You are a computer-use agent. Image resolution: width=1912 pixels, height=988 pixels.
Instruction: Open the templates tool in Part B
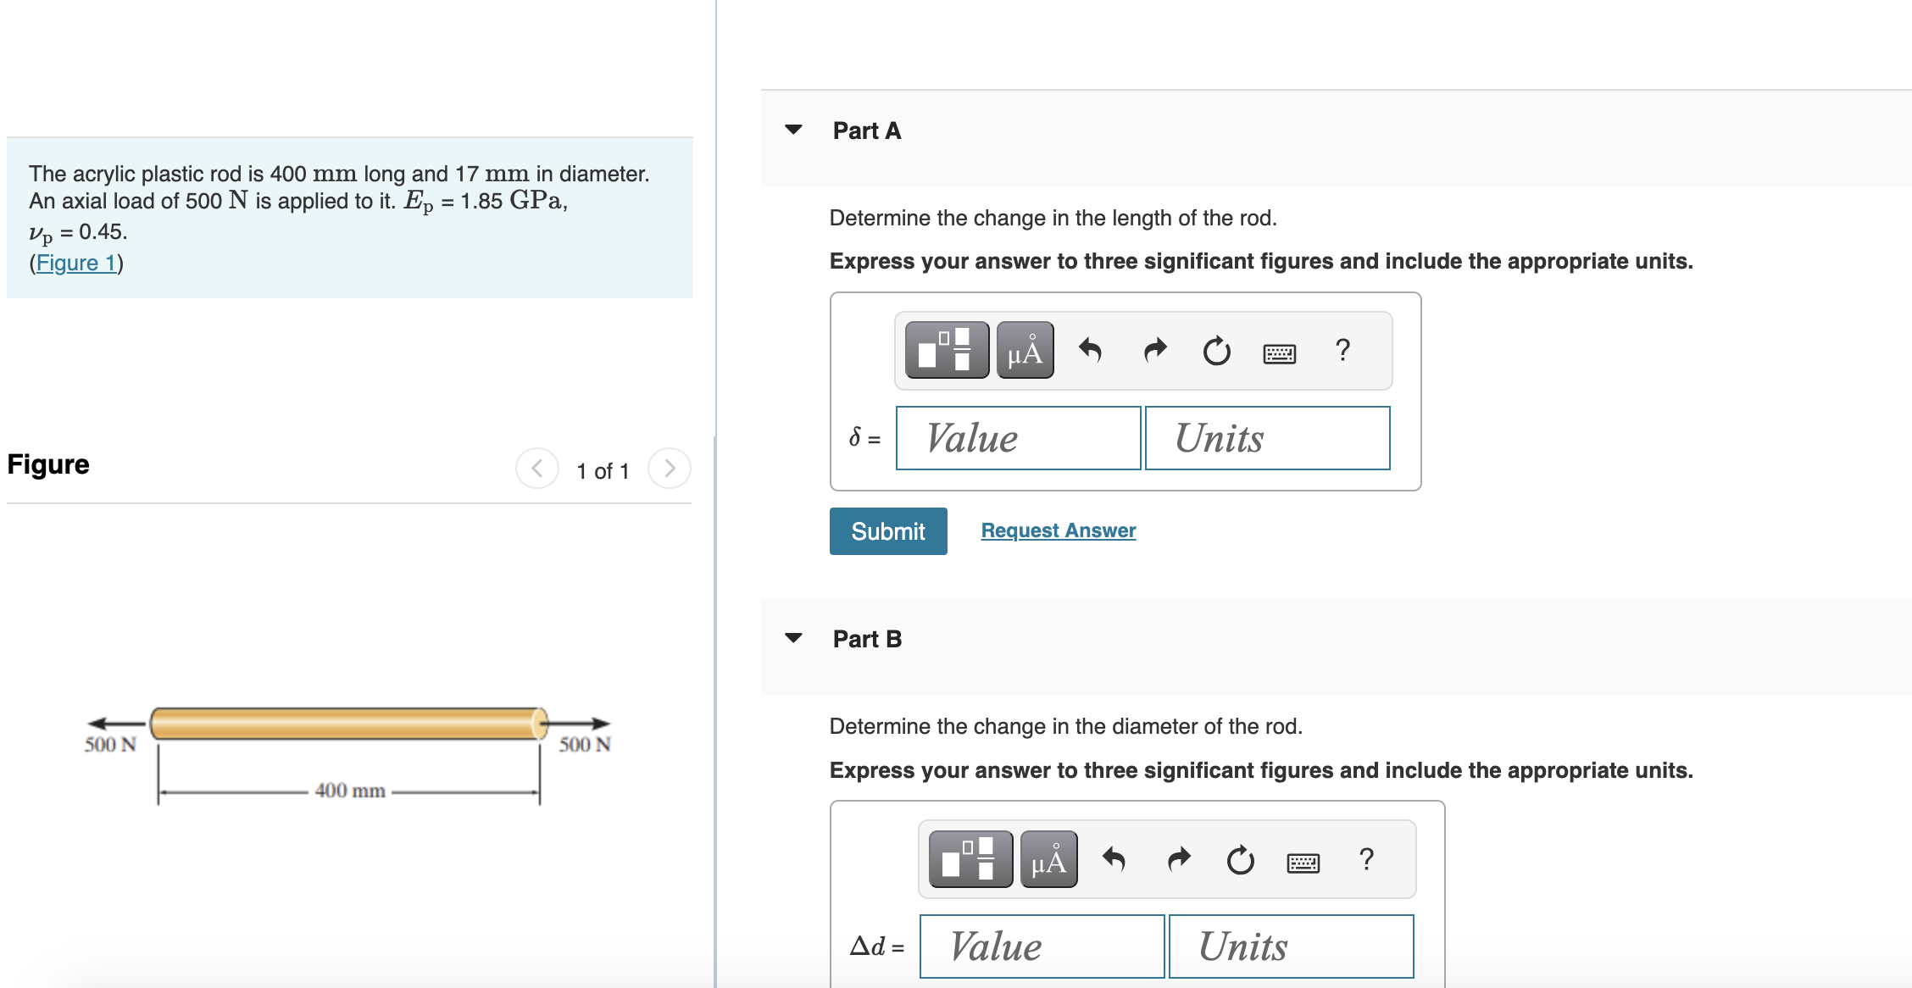(970, 859)
